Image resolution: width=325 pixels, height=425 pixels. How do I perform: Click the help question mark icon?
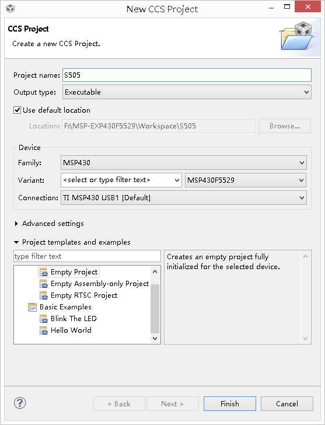19,403
